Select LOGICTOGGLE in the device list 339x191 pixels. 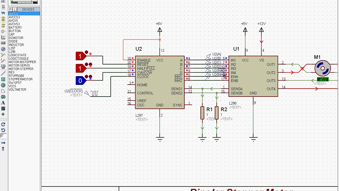point(24,59)
